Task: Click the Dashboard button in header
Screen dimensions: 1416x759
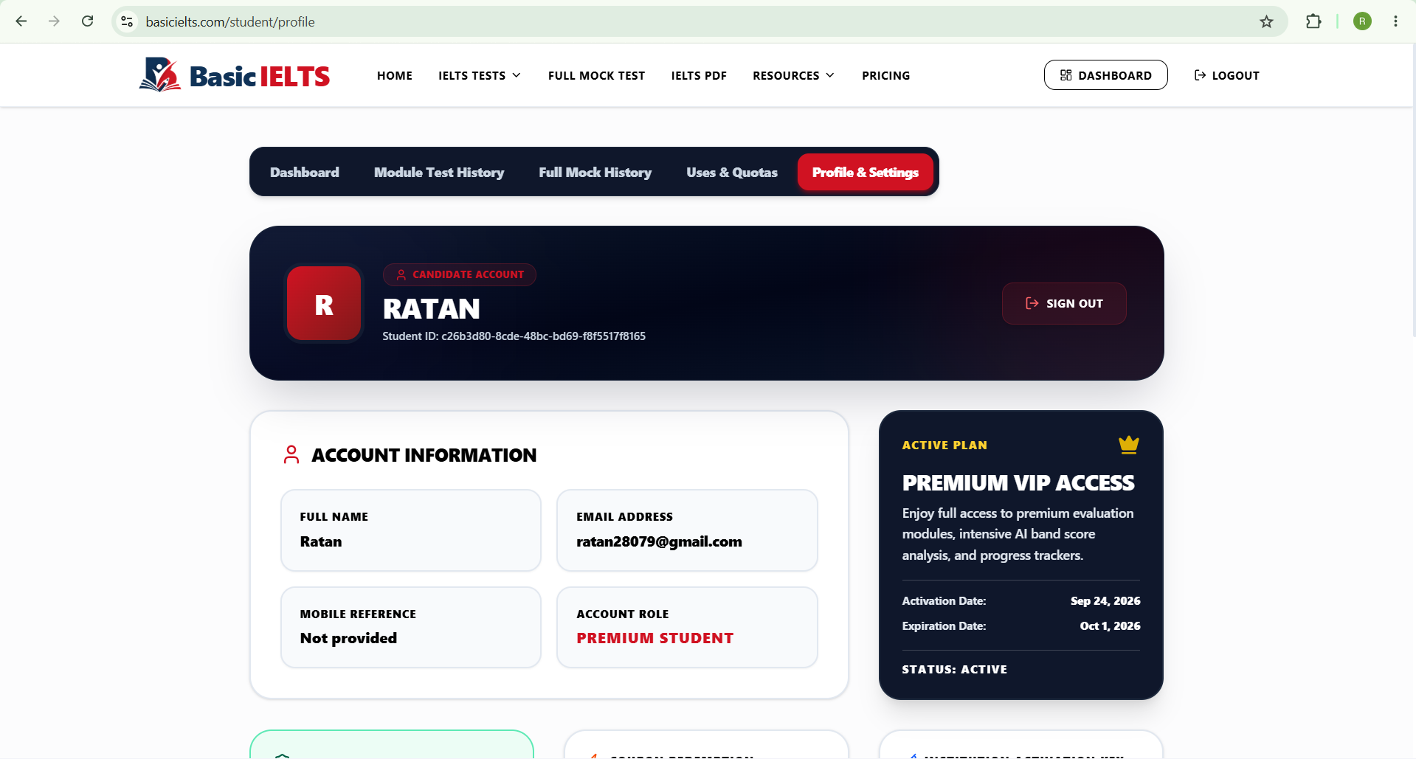Action: click(x=1105, y=75)
